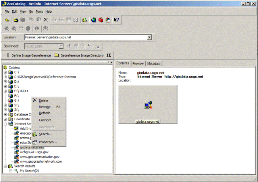This screenshot has height=182, width=258.
Task: Collapse the Search Results node
Action: 5,166
